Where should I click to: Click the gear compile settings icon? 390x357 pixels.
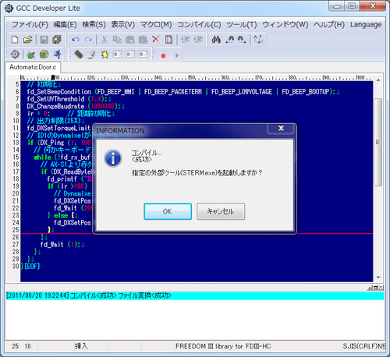click(15, 55)
